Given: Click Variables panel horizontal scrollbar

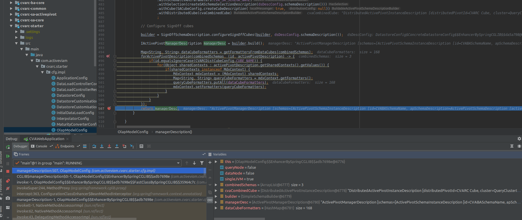Looking at the screenshot, I should point(239,219).
